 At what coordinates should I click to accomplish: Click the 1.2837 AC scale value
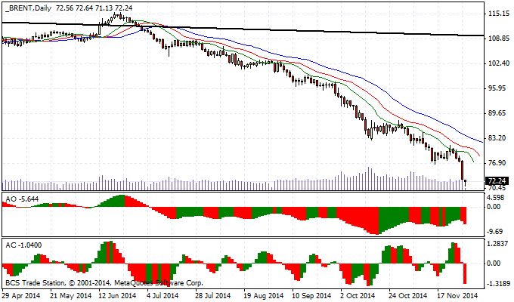(x=498, y=244)
